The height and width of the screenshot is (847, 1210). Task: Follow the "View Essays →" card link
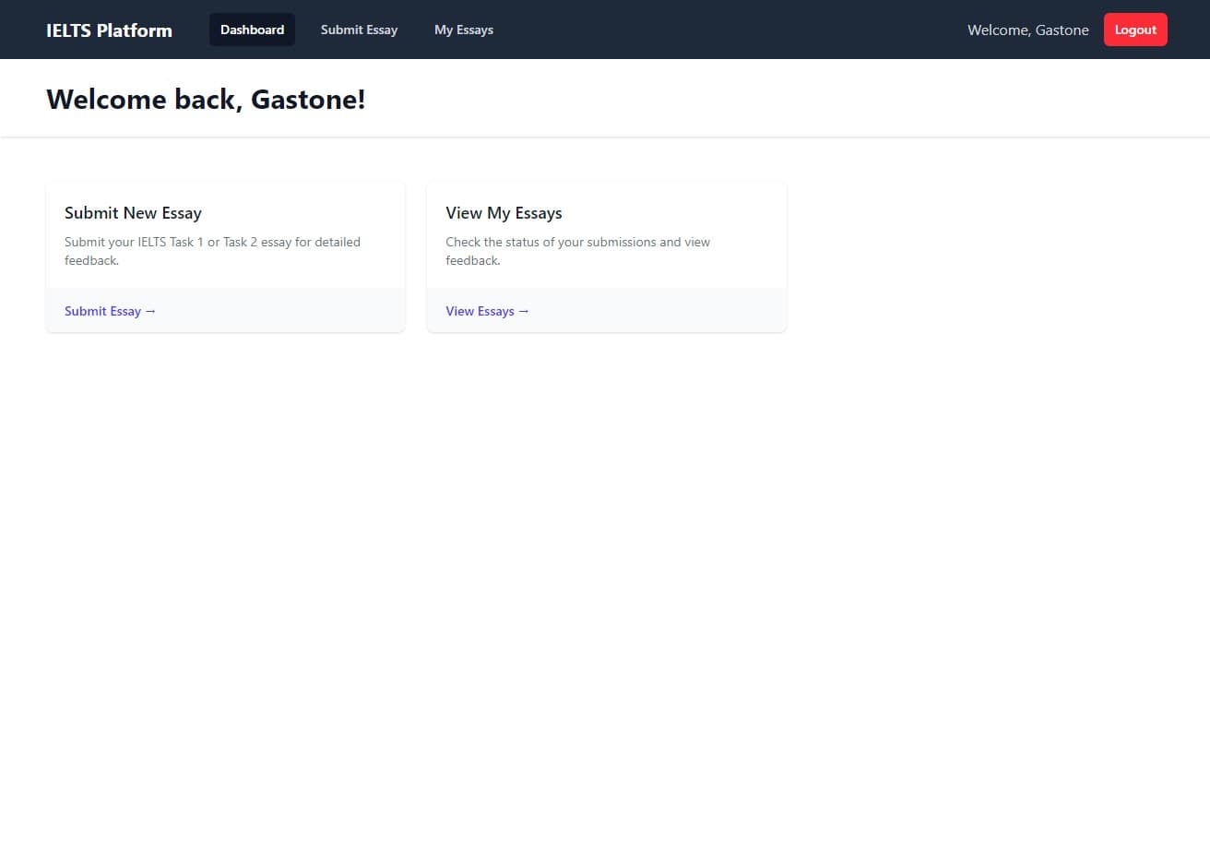pyautogui.click(x=480, y=311)
